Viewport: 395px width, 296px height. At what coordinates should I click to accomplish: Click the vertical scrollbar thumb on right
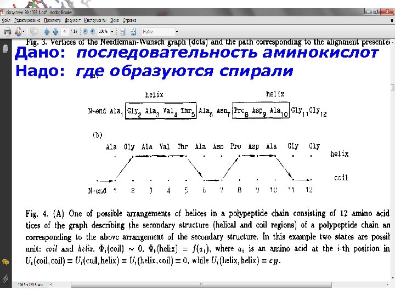point(392,87)
